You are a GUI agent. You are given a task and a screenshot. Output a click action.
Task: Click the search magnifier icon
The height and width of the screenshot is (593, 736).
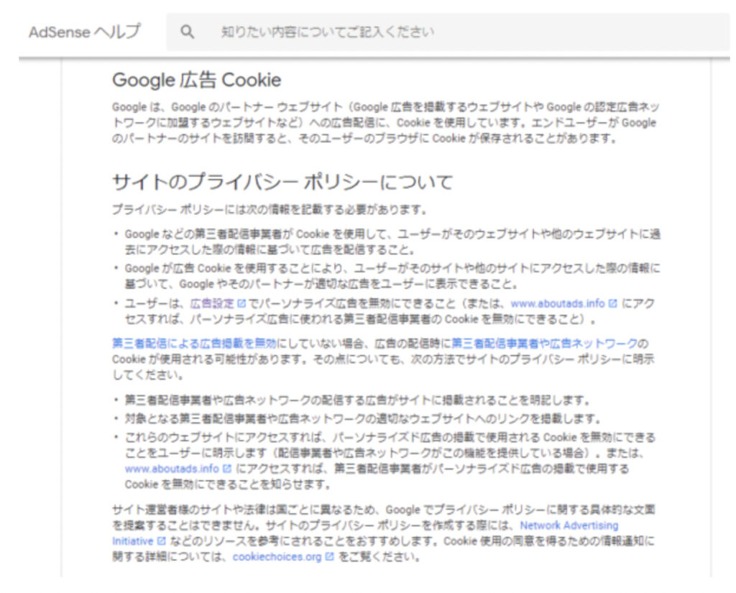point(188,32)
